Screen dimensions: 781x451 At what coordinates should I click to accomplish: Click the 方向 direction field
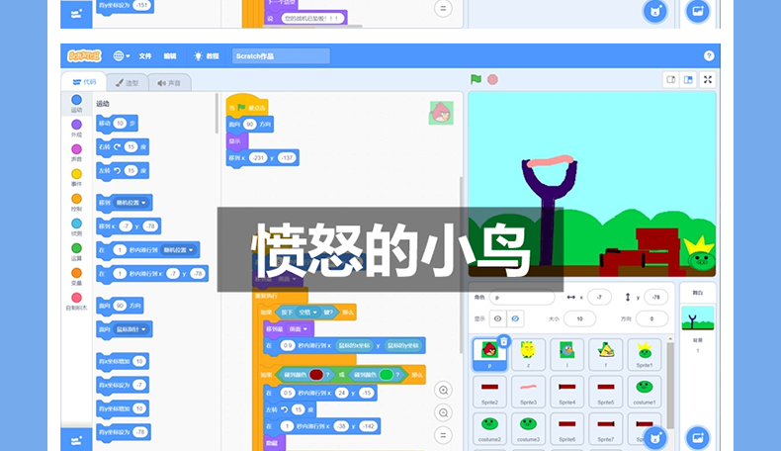click(651, 318)
